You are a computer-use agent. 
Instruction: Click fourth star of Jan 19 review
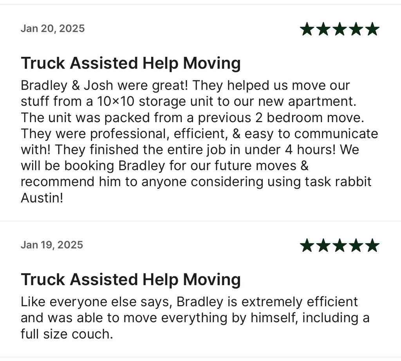click(356, 245)
